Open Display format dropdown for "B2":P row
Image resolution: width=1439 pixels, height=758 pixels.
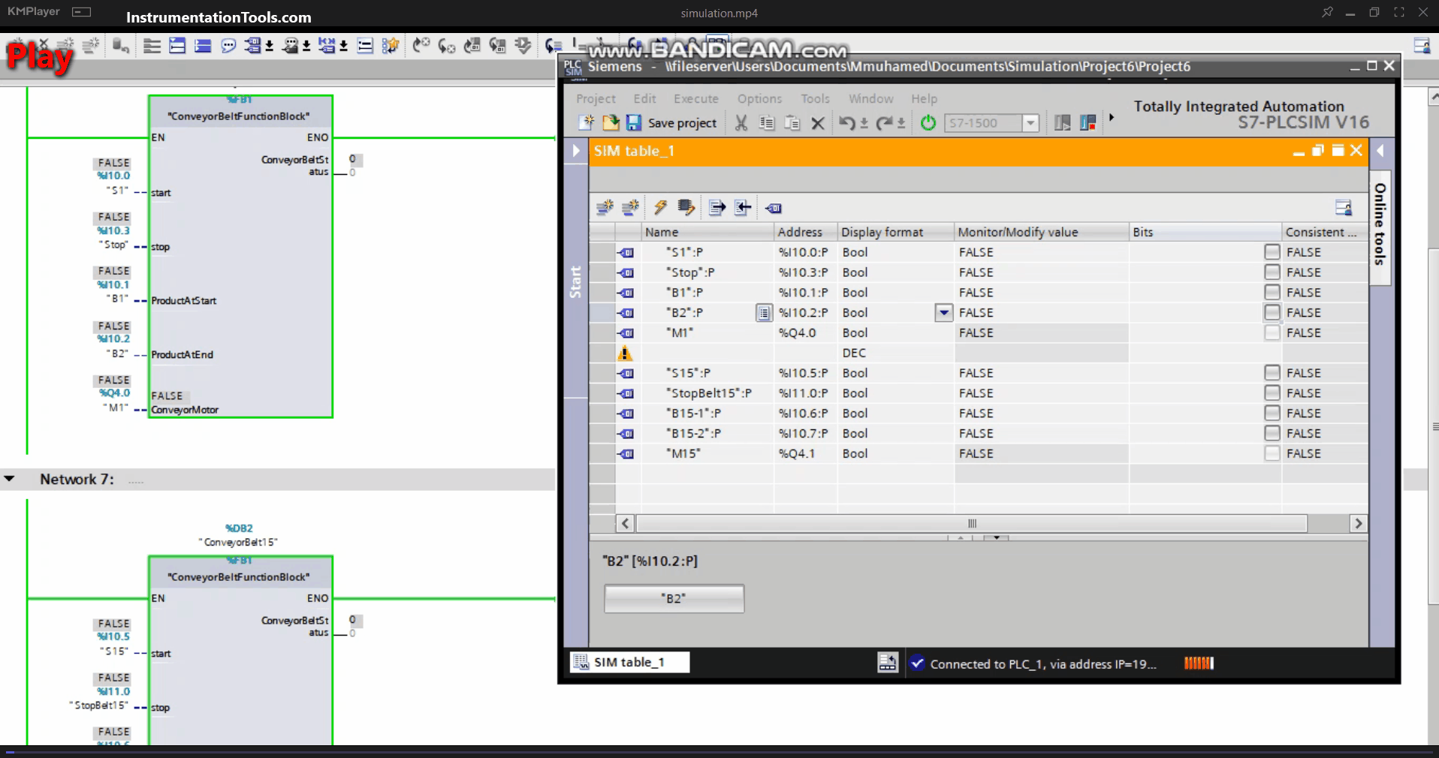coord(944,312)
